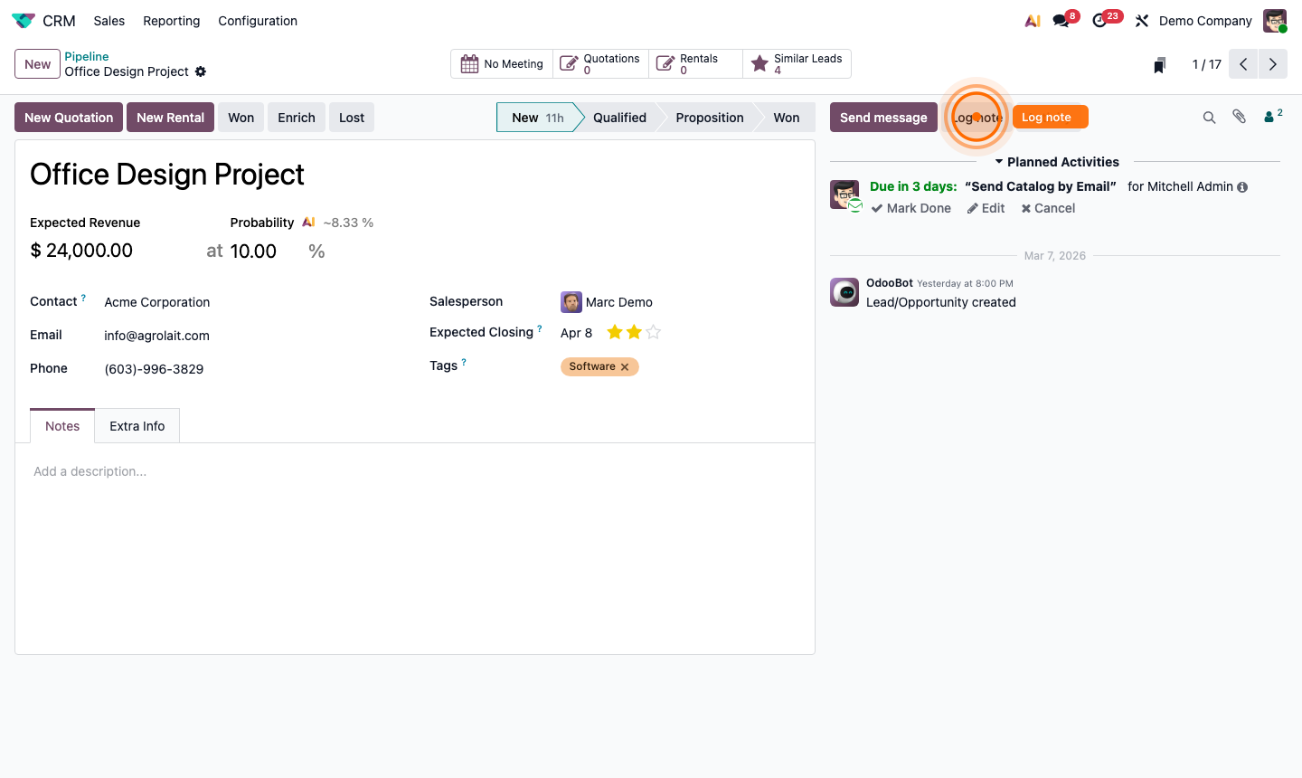Open the Reporting menu
The width and height of the screenshot is (1302, 778).
pyautogui.click(x=171, y=20)
